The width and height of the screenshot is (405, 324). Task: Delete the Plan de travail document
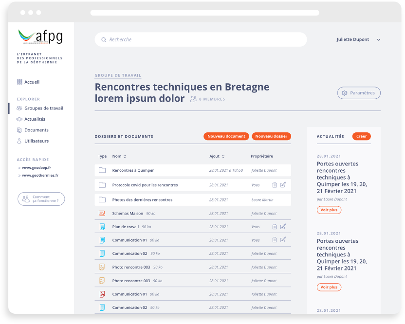(x=275, y=227)
